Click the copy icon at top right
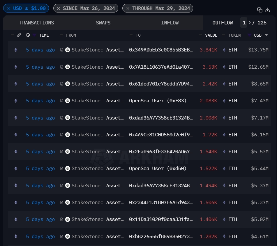 point(260,10)
